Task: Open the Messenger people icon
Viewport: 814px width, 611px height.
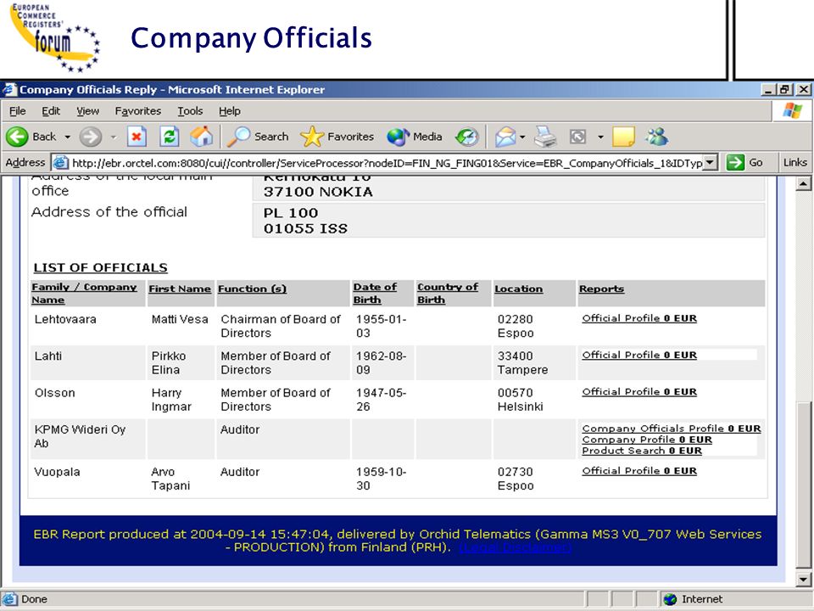Action: coord(656,137)
